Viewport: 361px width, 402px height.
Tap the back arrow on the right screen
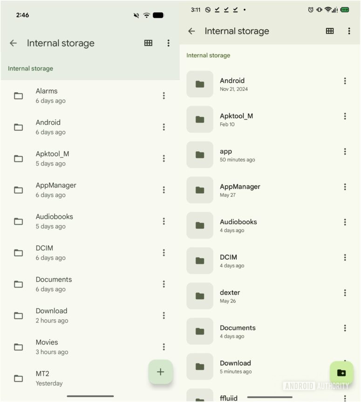pos(191,31)
